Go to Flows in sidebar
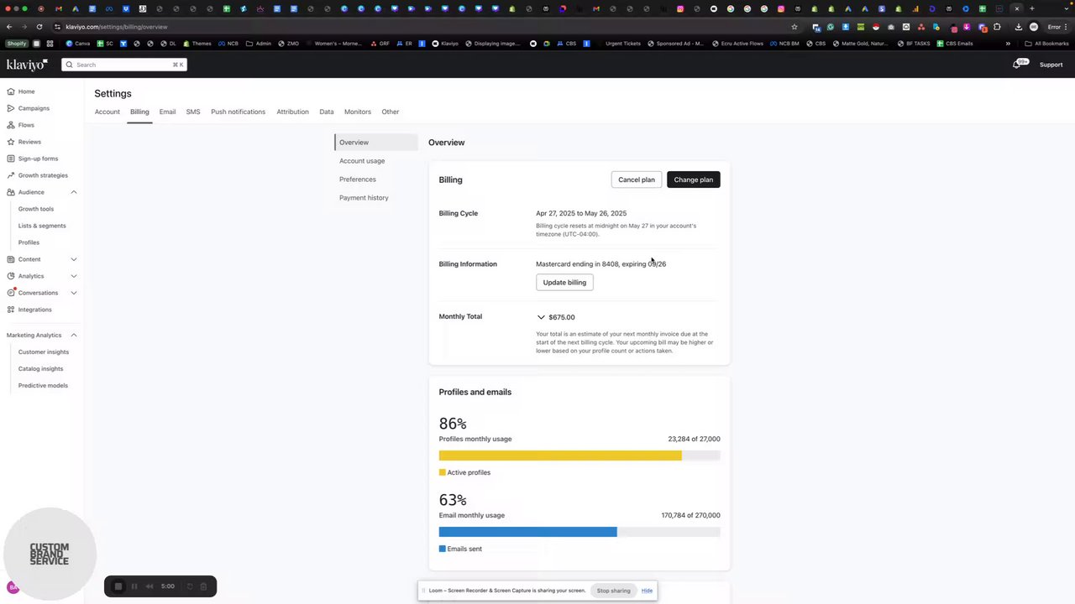 (26, 125)
